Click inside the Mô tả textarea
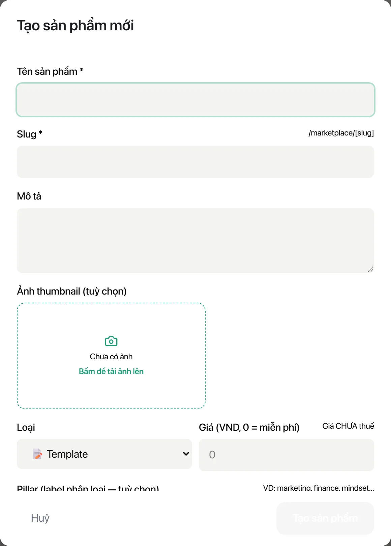This screenshot has height=546, width=391. pos(195,241)
